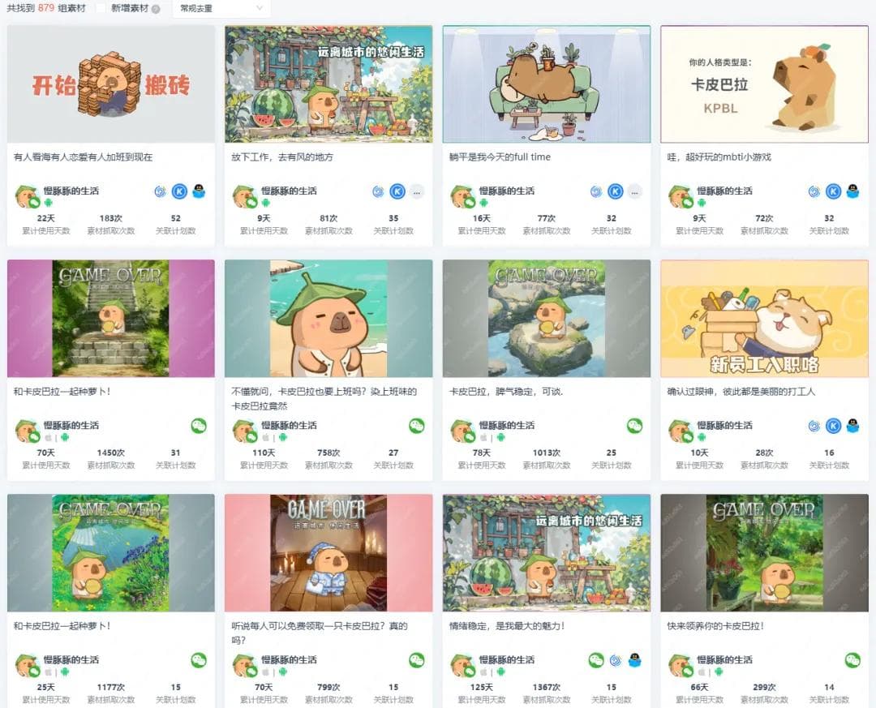Open the 常规去重 dropdown
876x708 pixels.
(x=221, y=8)
